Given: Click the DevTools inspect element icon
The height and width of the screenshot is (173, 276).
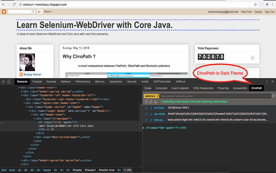Looking at the screenshot, I should [x=4, y=81].
